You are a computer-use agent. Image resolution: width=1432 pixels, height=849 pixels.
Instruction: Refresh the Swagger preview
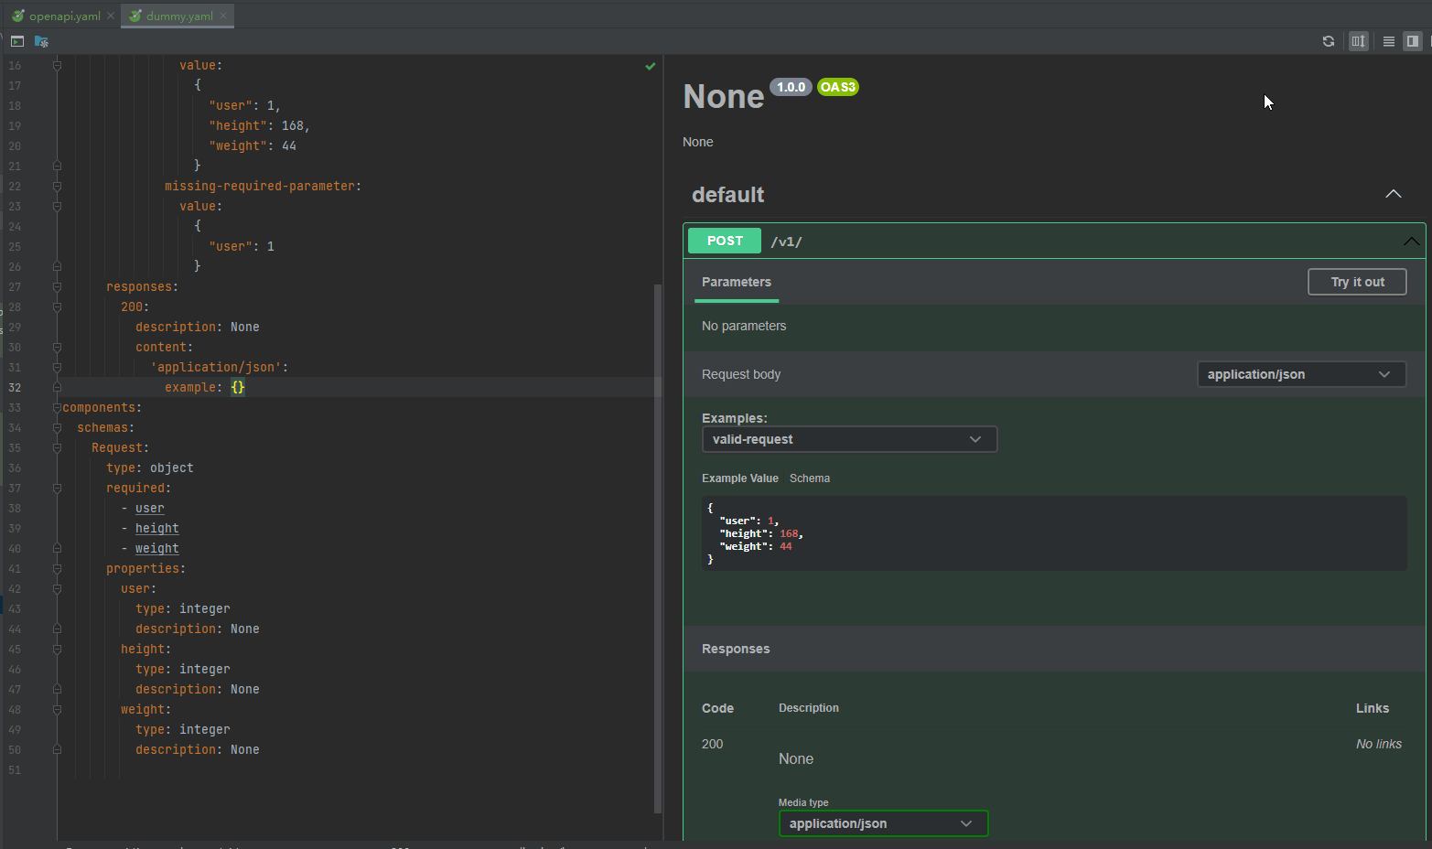(x=1329, y=41)
